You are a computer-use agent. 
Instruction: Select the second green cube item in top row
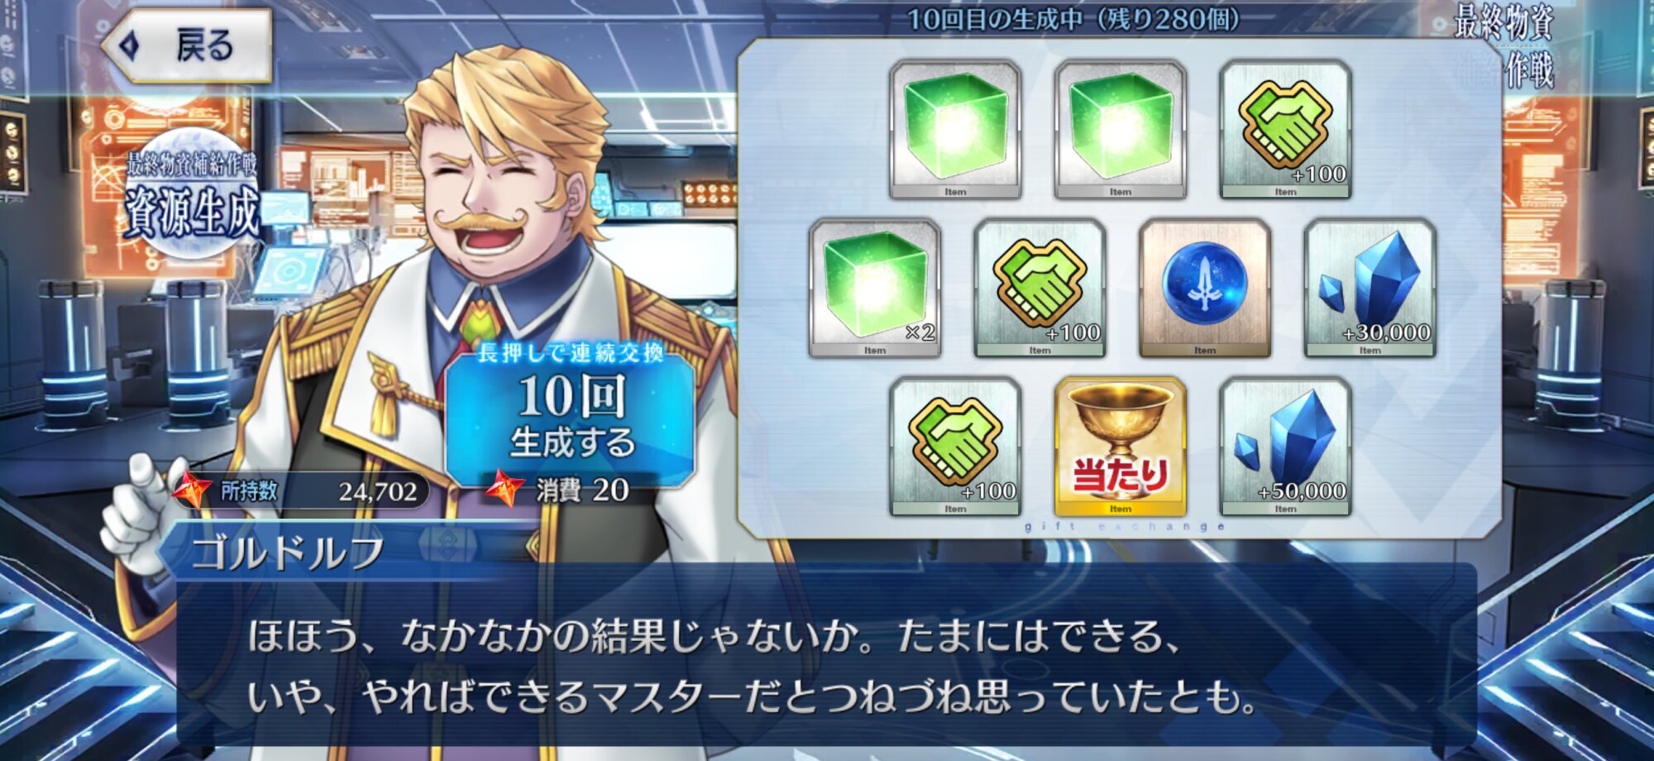(x=1121, y=130)
